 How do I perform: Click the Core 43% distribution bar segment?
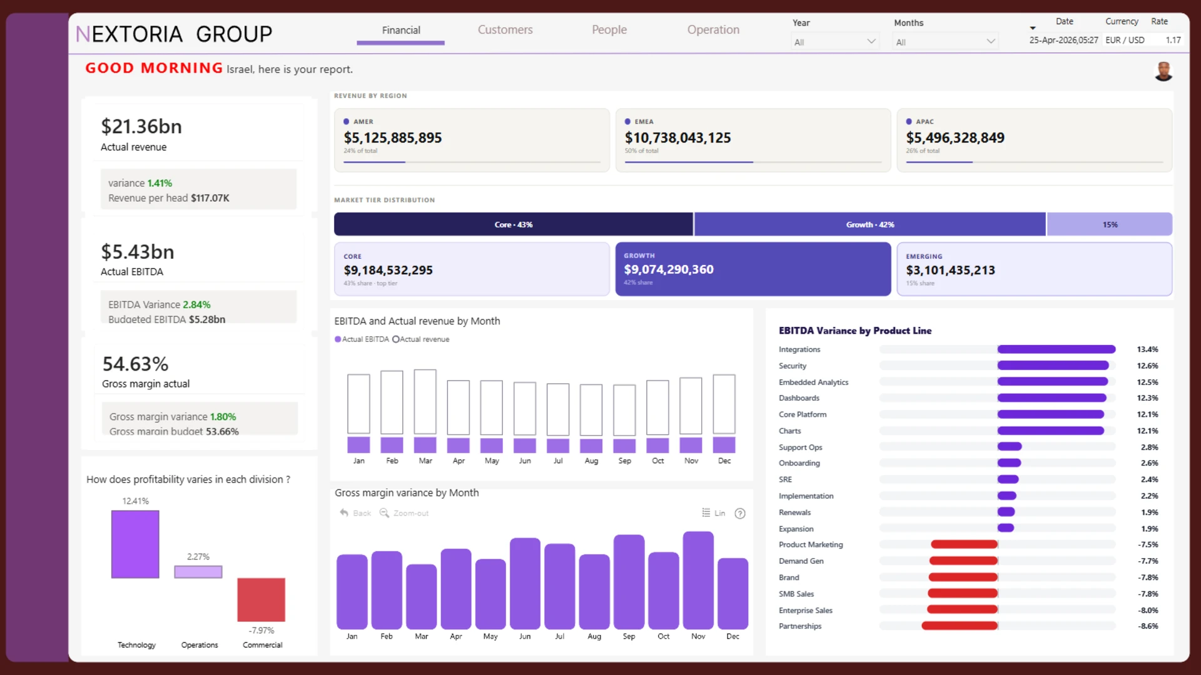point(513,224)
